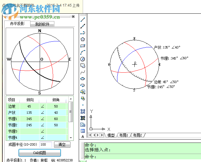Switch to the 赤平投影 tab
This screenshot has width=201, height=162.
[17, 24]
